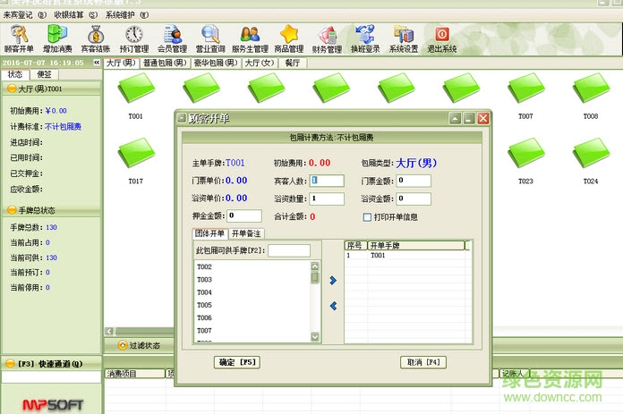Viewport: 623px width, 414px height.
Task: Click 消费项目 column header
Action: [x=135, y=374]
